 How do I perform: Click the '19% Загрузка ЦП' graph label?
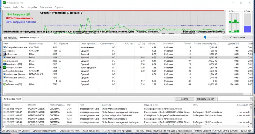(18, 14)
